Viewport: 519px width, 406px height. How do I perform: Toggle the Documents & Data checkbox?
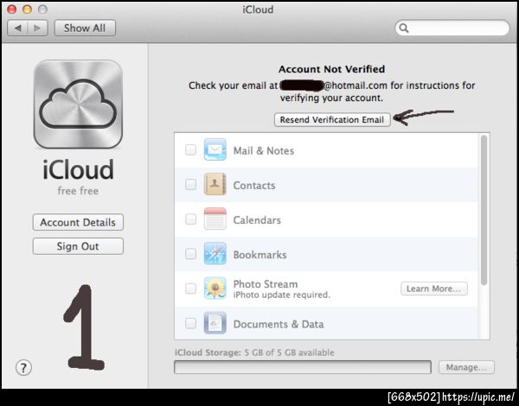pos(190,323)
